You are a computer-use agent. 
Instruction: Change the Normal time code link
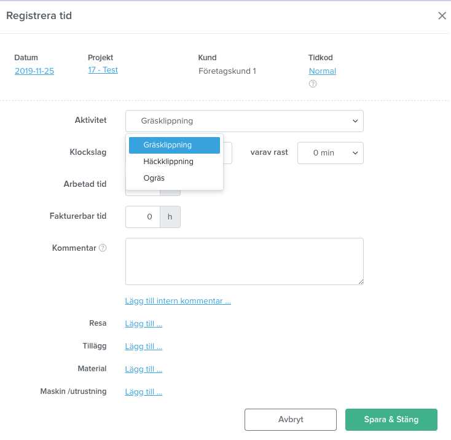tap(322, 71)
